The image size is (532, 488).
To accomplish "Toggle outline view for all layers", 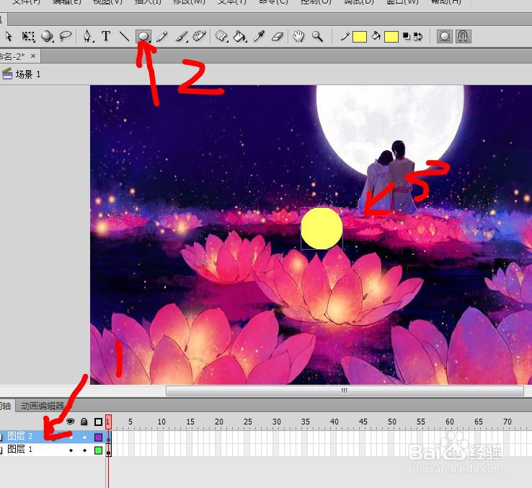I will coord(98,422).
